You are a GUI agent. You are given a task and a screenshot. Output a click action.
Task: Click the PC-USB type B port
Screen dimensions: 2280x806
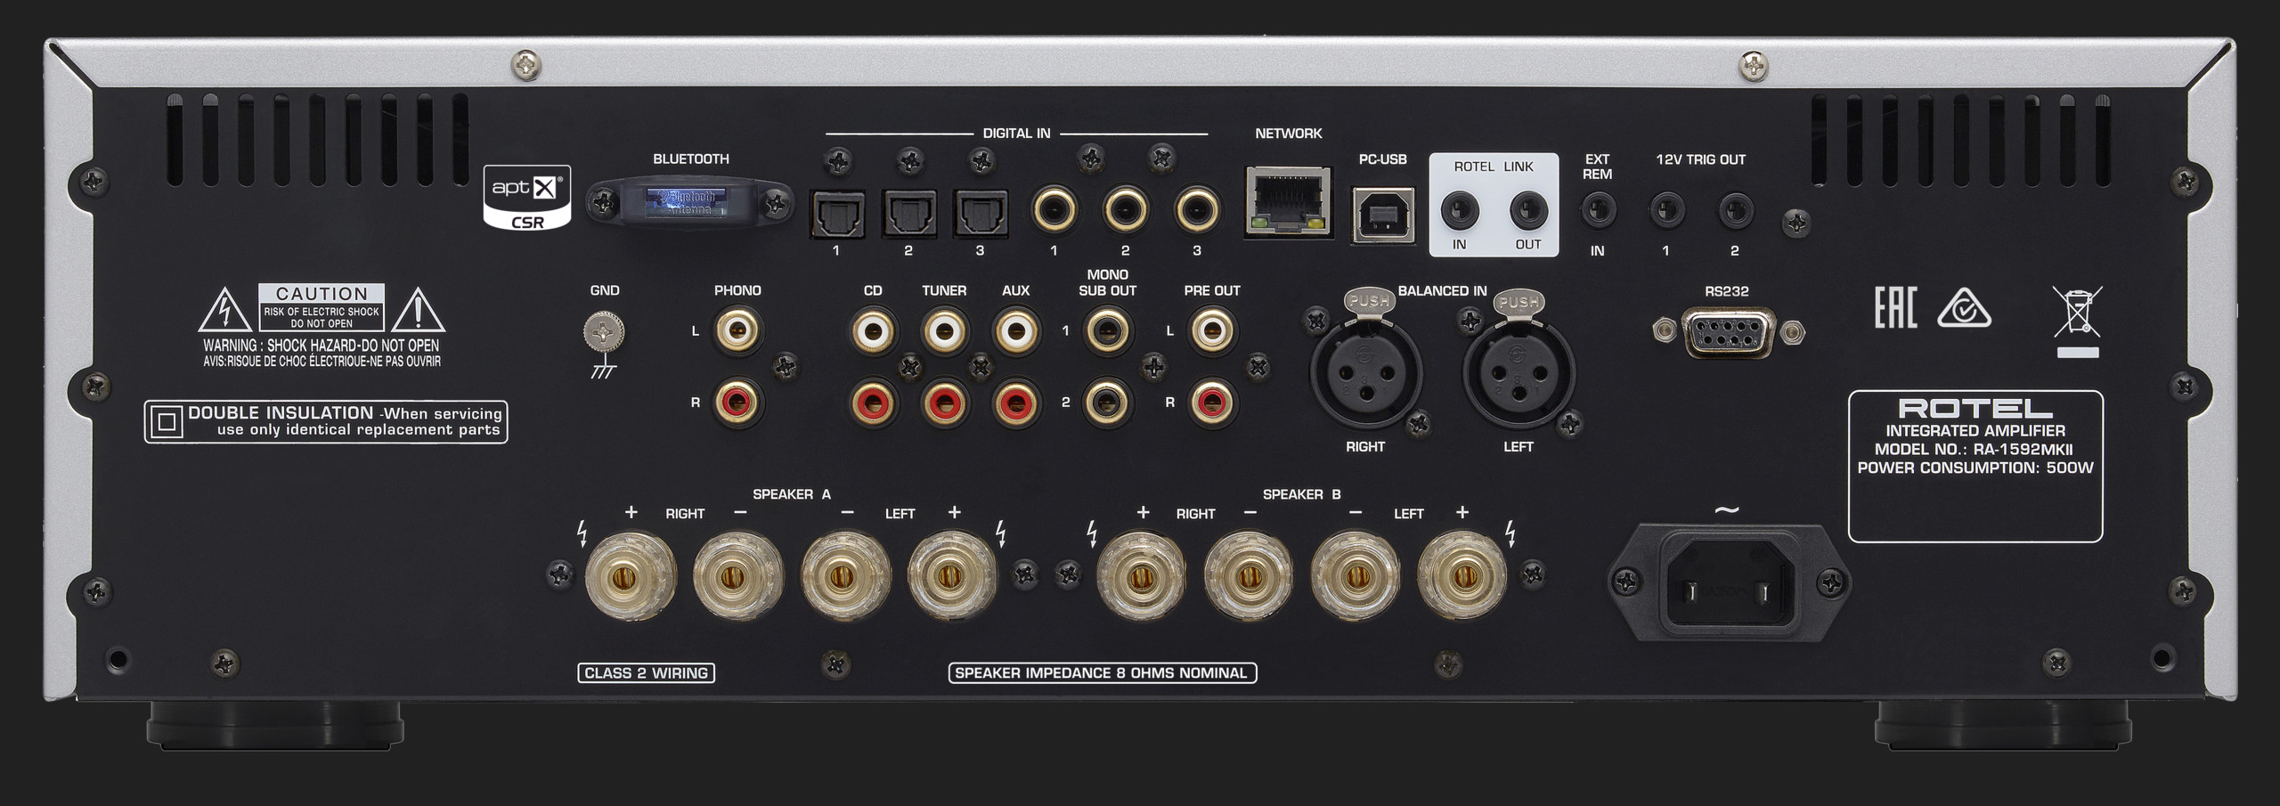point(1382,214)
